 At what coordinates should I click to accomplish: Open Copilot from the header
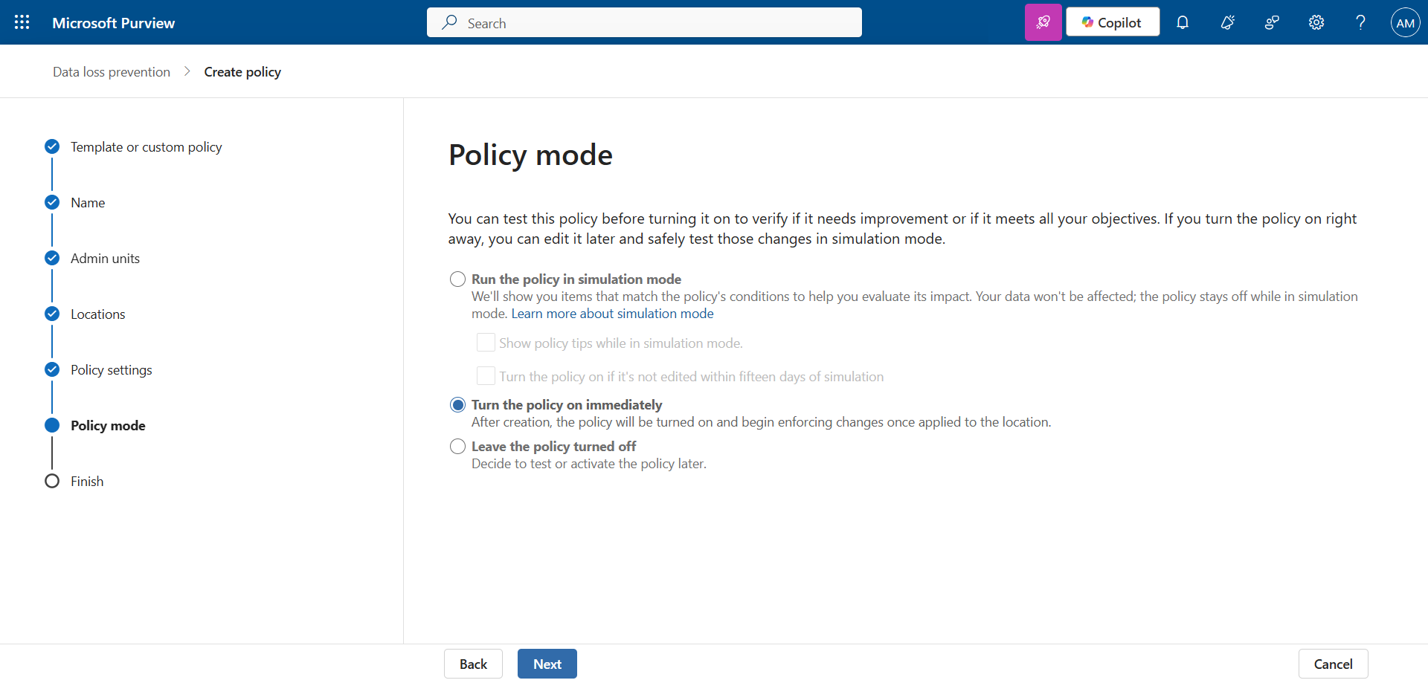pos(1112,22)
